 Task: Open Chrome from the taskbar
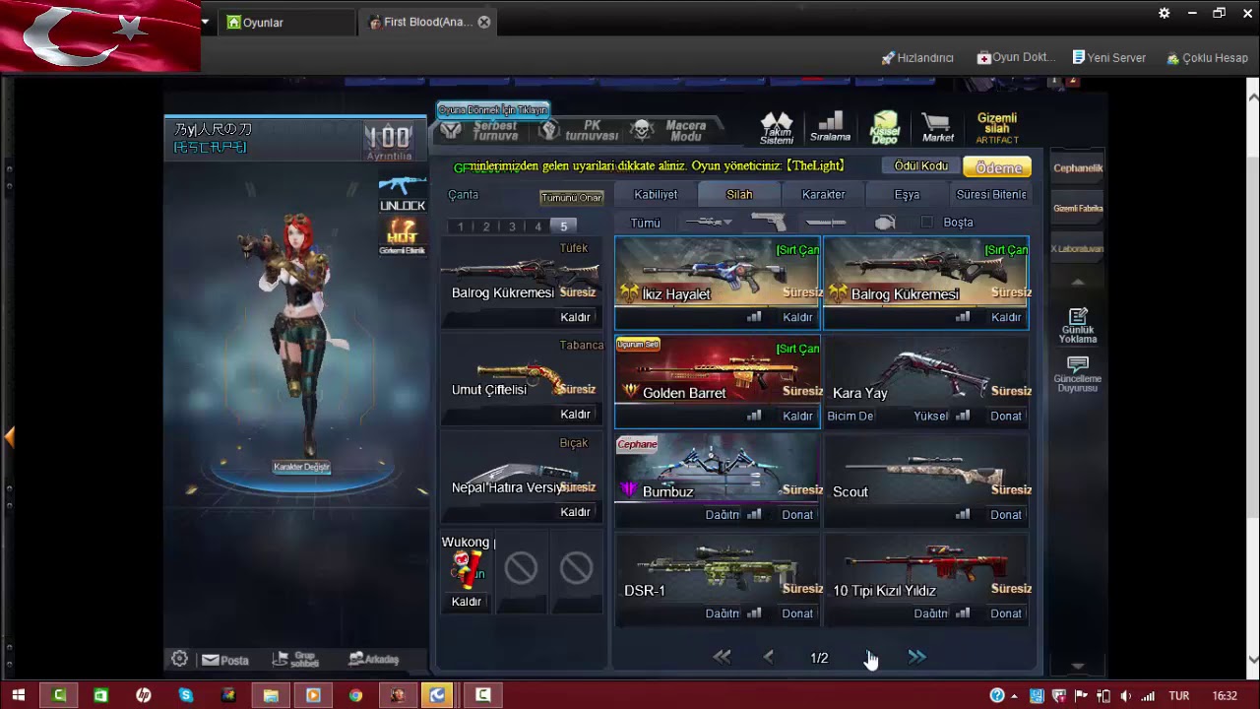355,695
